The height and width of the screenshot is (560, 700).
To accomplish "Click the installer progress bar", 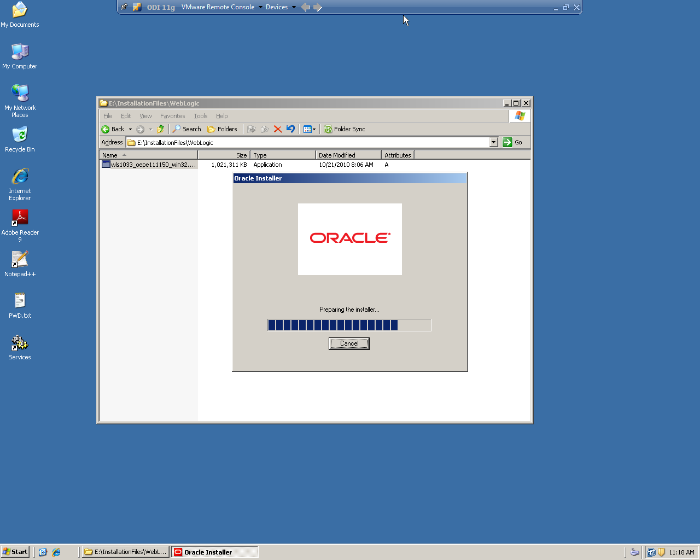I will click(x=349, y=325).
